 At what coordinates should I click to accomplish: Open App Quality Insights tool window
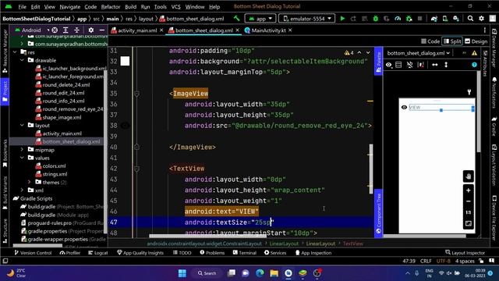[x=140, y=253]
